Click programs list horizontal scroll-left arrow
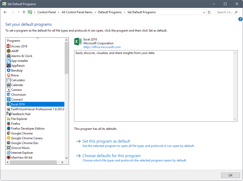Viewport: 243px width, 181px height. click(x=8, y=162)
